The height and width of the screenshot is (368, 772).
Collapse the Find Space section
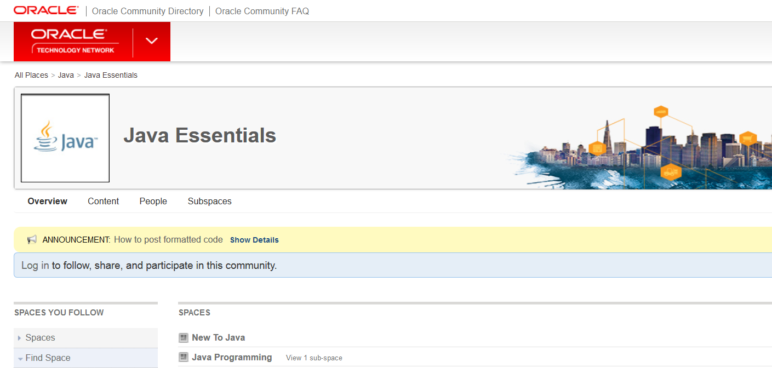(x=48, y=358)
